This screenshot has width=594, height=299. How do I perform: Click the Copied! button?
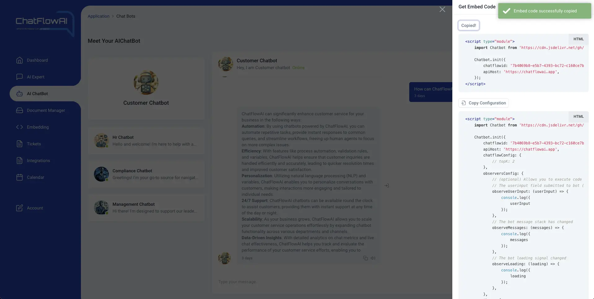469,25
